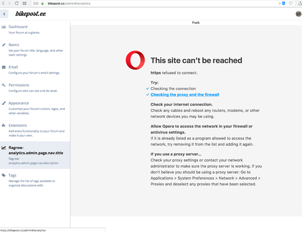Click 'https refused to connect.' text
The image size is (302, 232).
coord(174,73)
